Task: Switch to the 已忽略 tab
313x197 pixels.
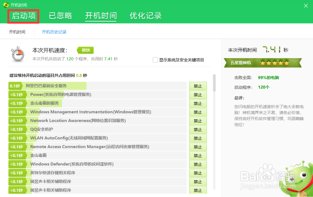Action: coord(60,16)
